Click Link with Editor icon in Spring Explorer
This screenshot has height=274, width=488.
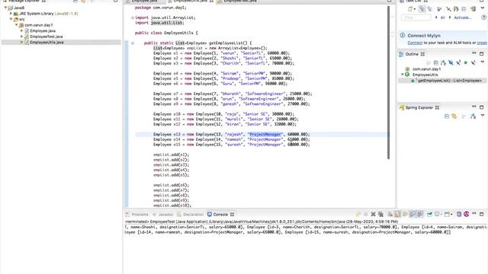click(454, 116)
